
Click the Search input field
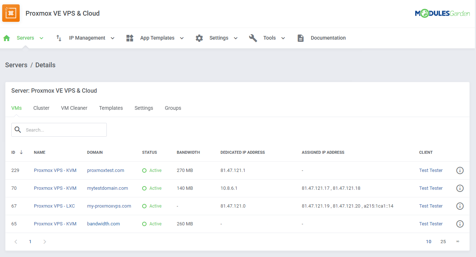(59, 130)
